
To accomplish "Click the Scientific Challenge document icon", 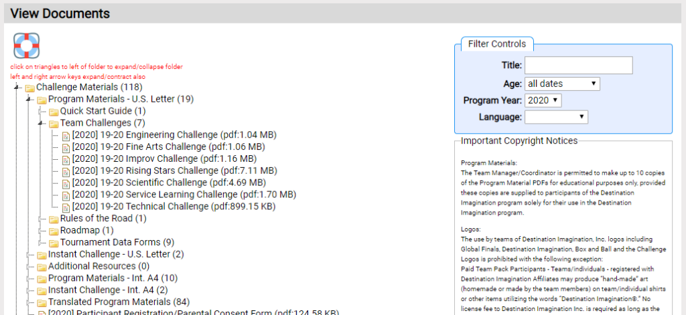I will pos(66,183).
